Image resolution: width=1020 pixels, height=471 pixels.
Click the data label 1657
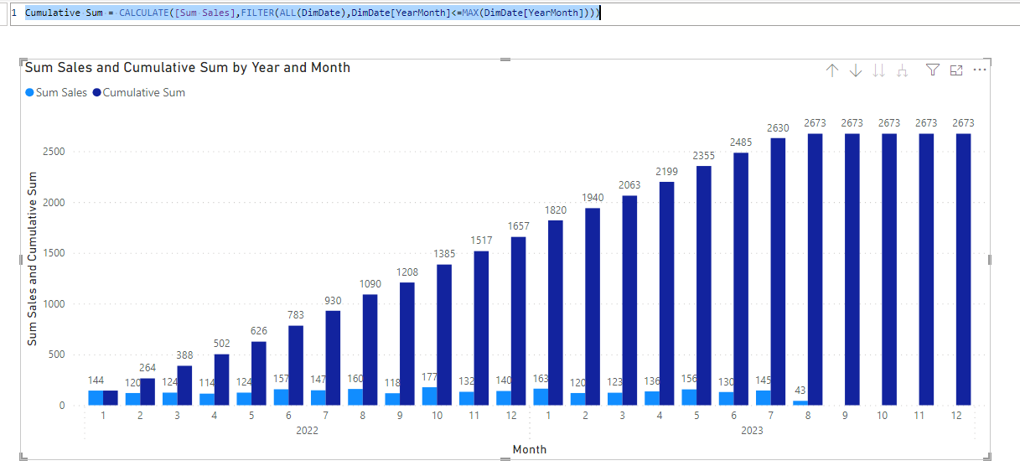518,225
